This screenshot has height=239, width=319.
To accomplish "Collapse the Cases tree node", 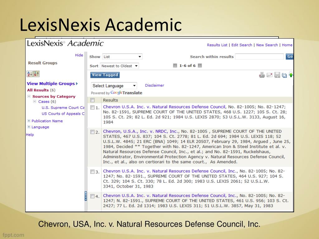I will [35, 101].
